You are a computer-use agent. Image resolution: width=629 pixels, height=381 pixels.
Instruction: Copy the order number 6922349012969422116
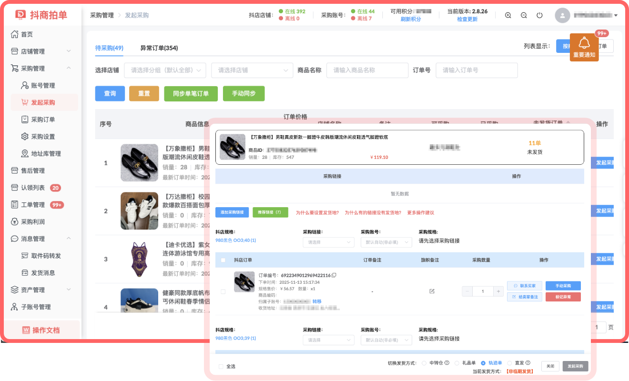coord(334,275)
